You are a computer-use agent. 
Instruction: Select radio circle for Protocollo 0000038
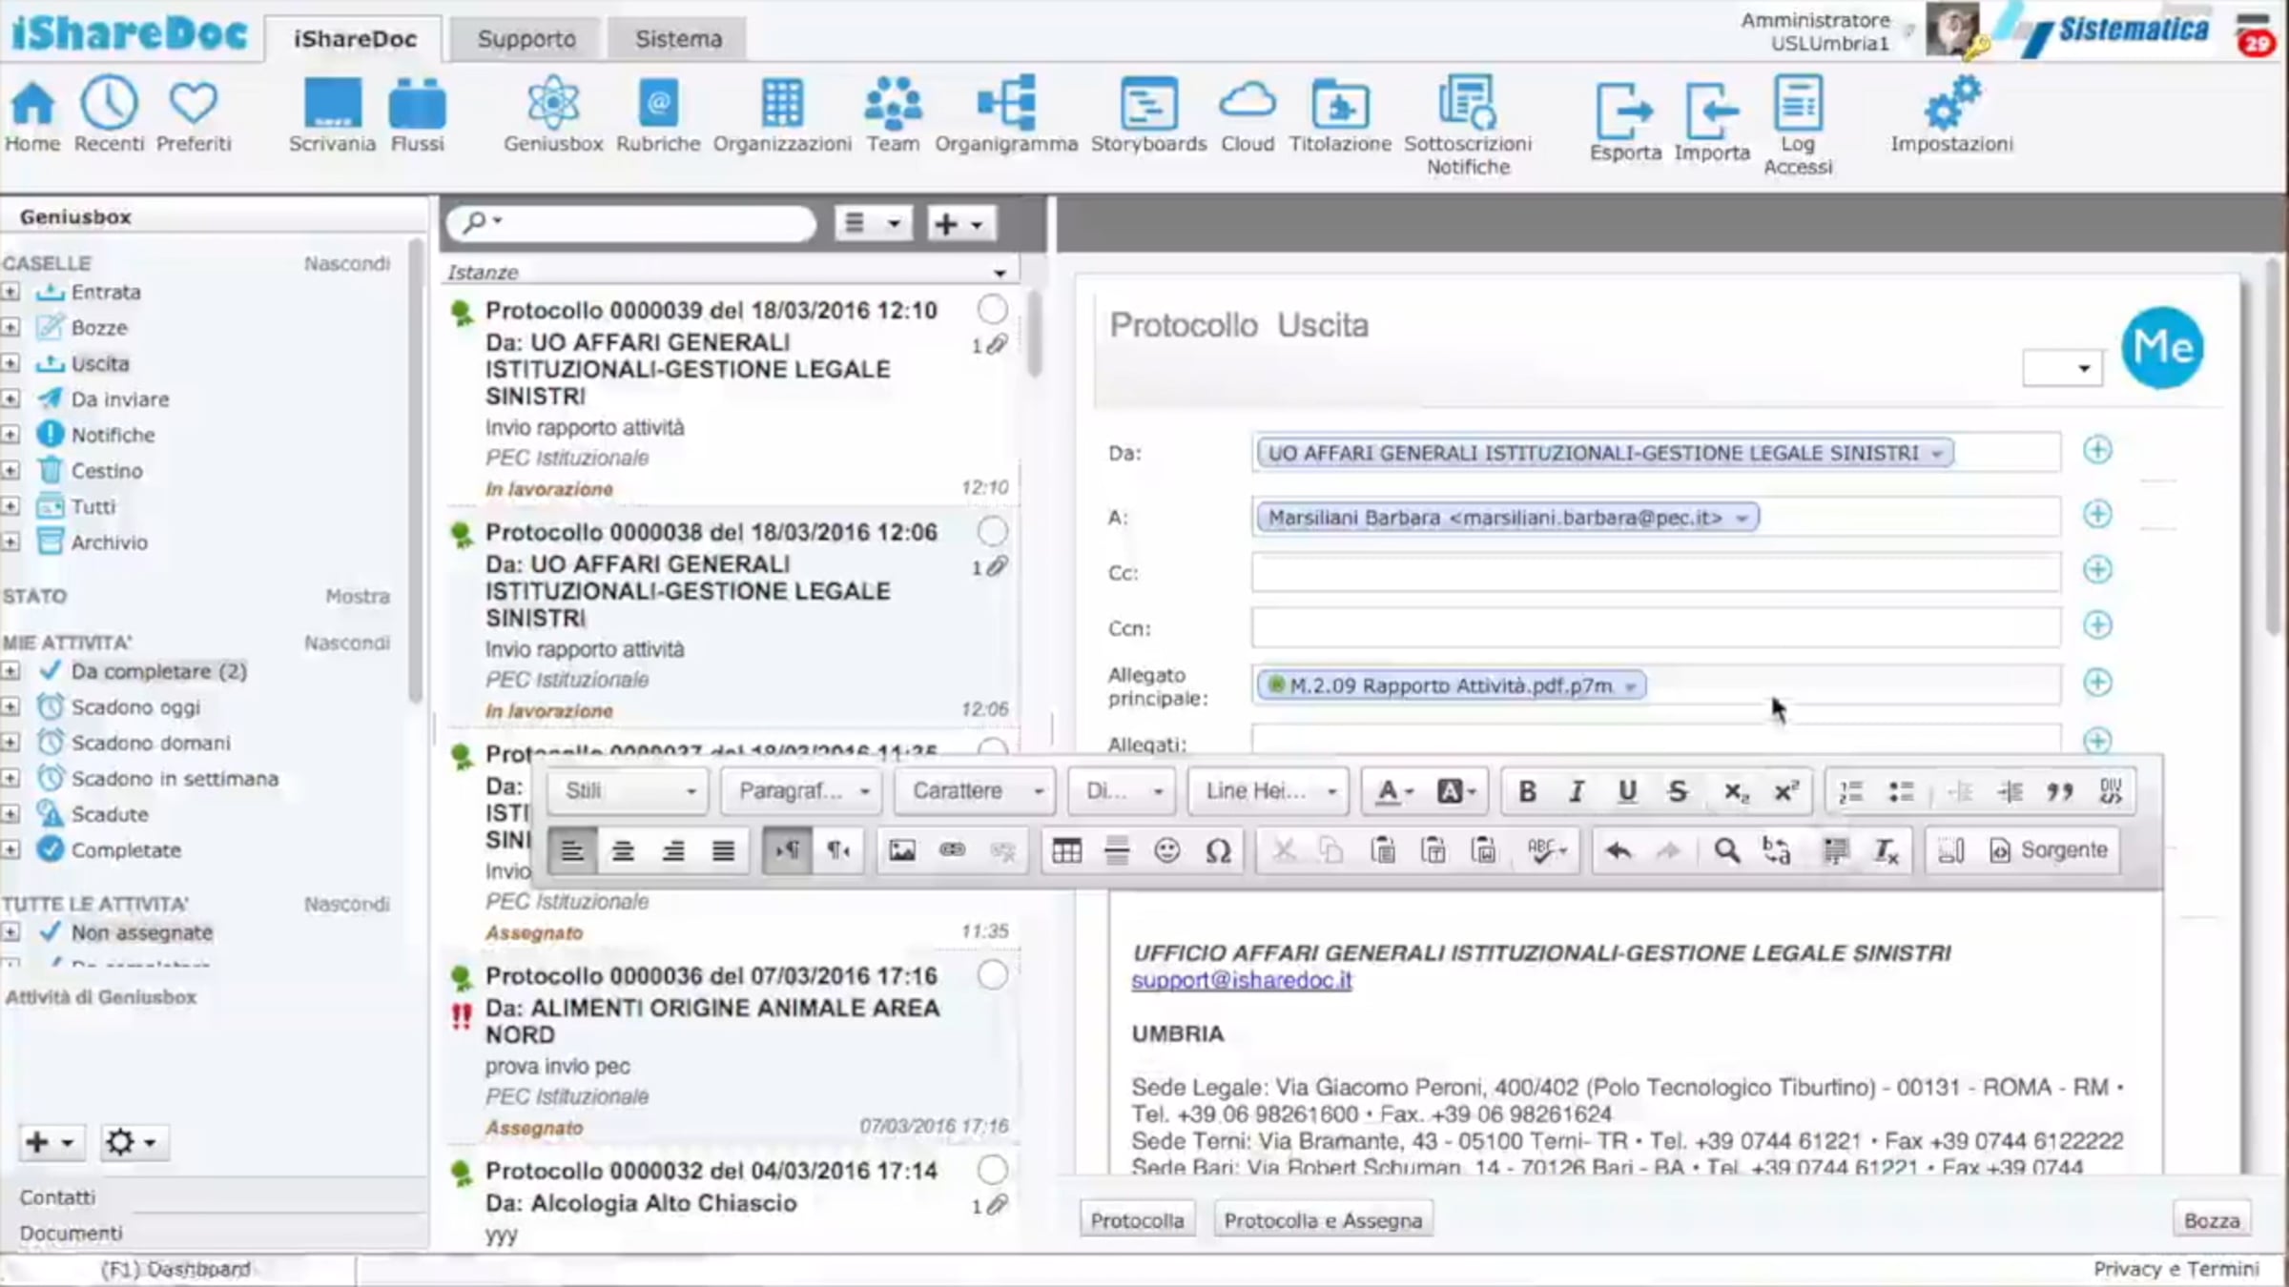pos(992,531)
